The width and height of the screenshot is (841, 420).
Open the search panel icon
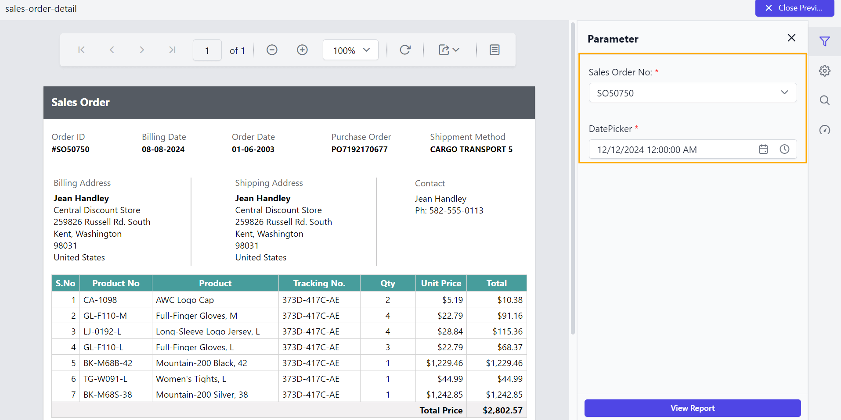tap(825, 100)
